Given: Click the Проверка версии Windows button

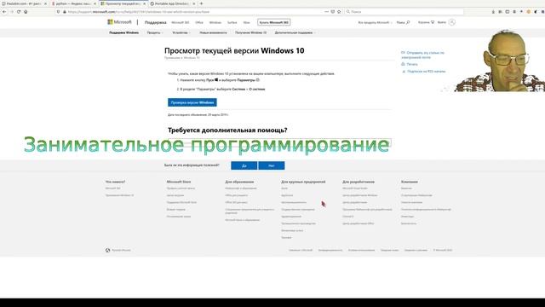Looking at the screenshot, I should pos(192,102).
